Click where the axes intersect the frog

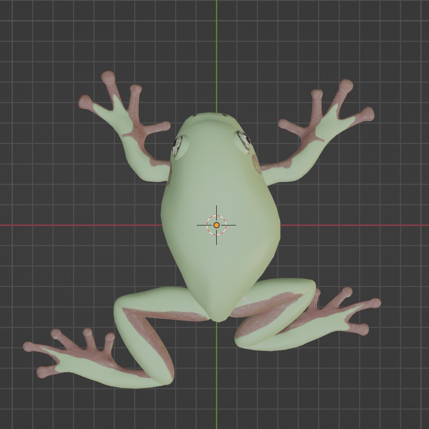click(217, 225)
